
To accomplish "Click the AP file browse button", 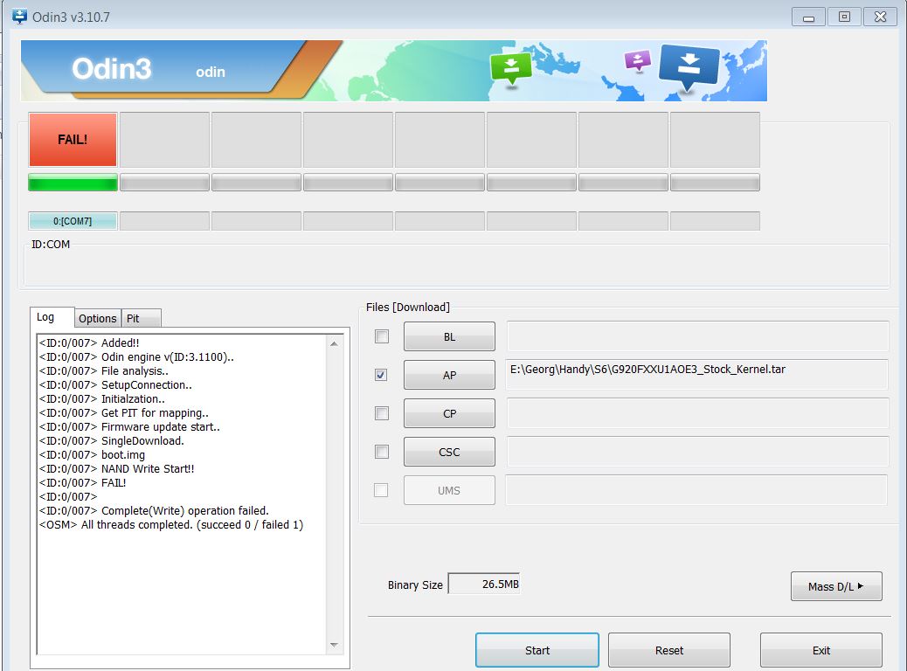I will point(449,375).
